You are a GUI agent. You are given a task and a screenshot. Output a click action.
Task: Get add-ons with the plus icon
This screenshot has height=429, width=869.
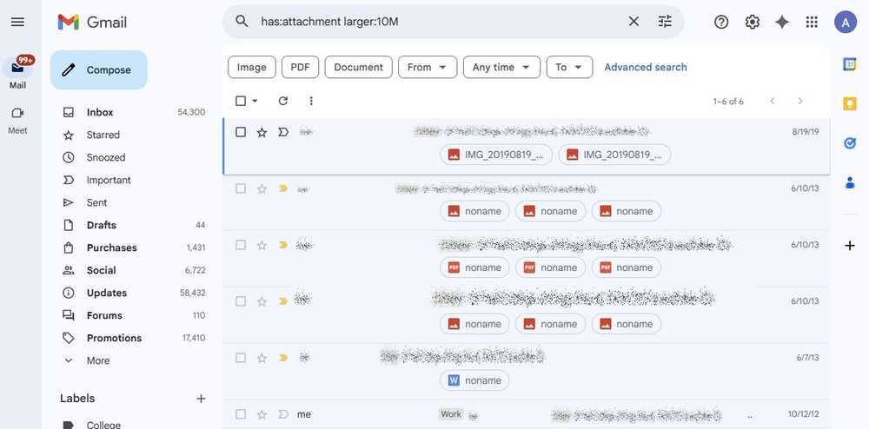tap(850, 245)
